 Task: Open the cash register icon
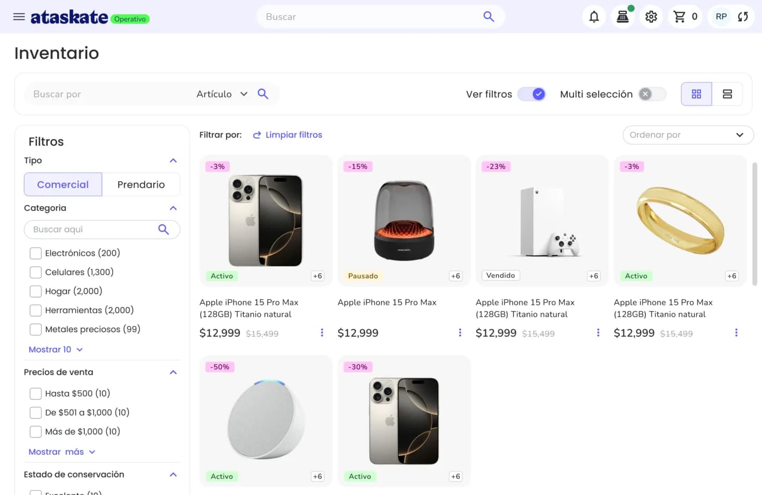pos(623,17)
